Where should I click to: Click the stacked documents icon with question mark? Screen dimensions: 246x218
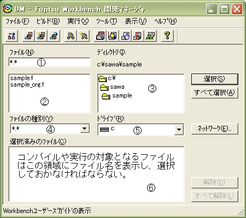pos(41,35)
